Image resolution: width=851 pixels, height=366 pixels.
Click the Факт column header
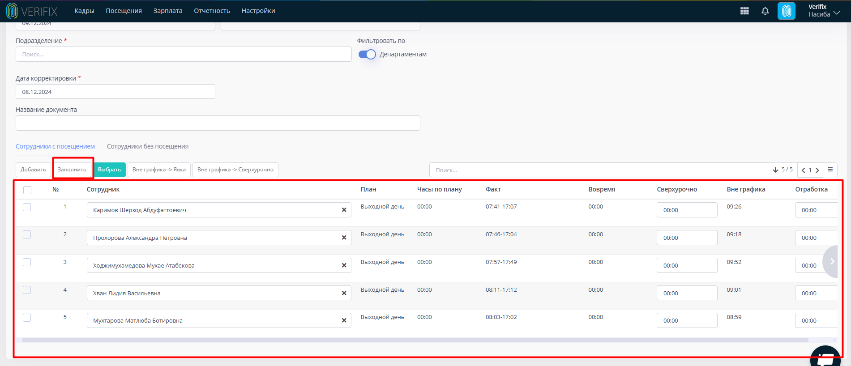[x=493, y=189]
